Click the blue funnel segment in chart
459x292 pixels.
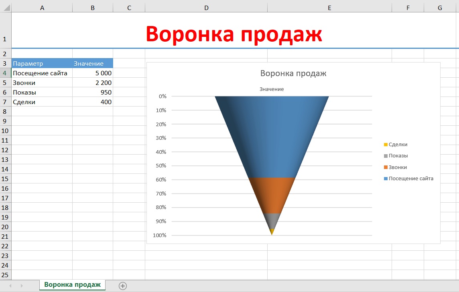tap(272, 136)
